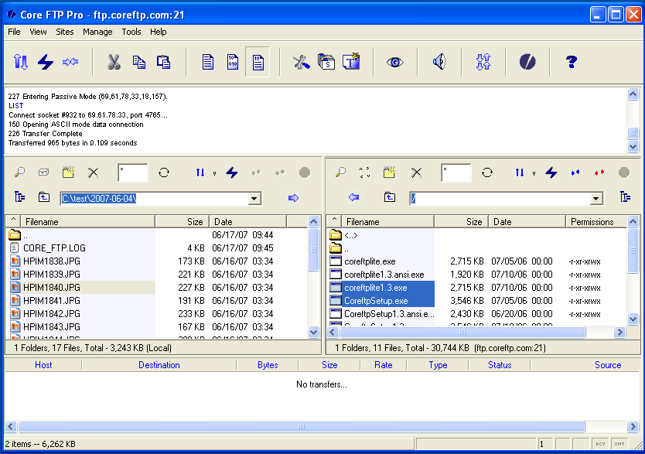The image size is (645, 454).
Task: Open the local path dropdown list
Action: pos(254,199)
